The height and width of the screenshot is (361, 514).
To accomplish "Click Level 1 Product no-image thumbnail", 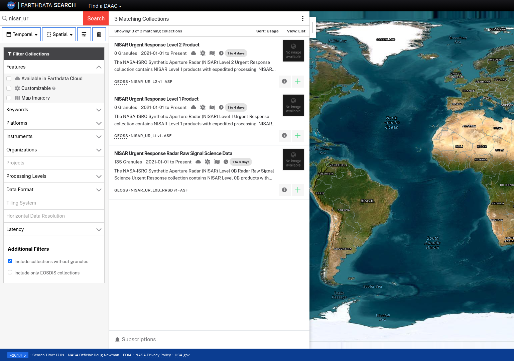I will click(293, 105).
